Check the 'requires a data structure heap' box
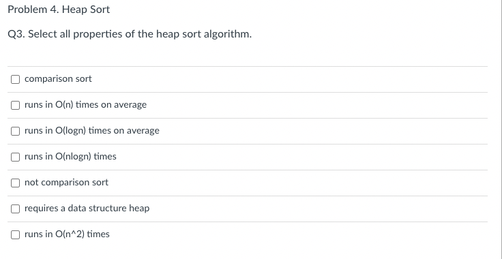The width and height of the screenshot is (502, 259). coord(16,209)
